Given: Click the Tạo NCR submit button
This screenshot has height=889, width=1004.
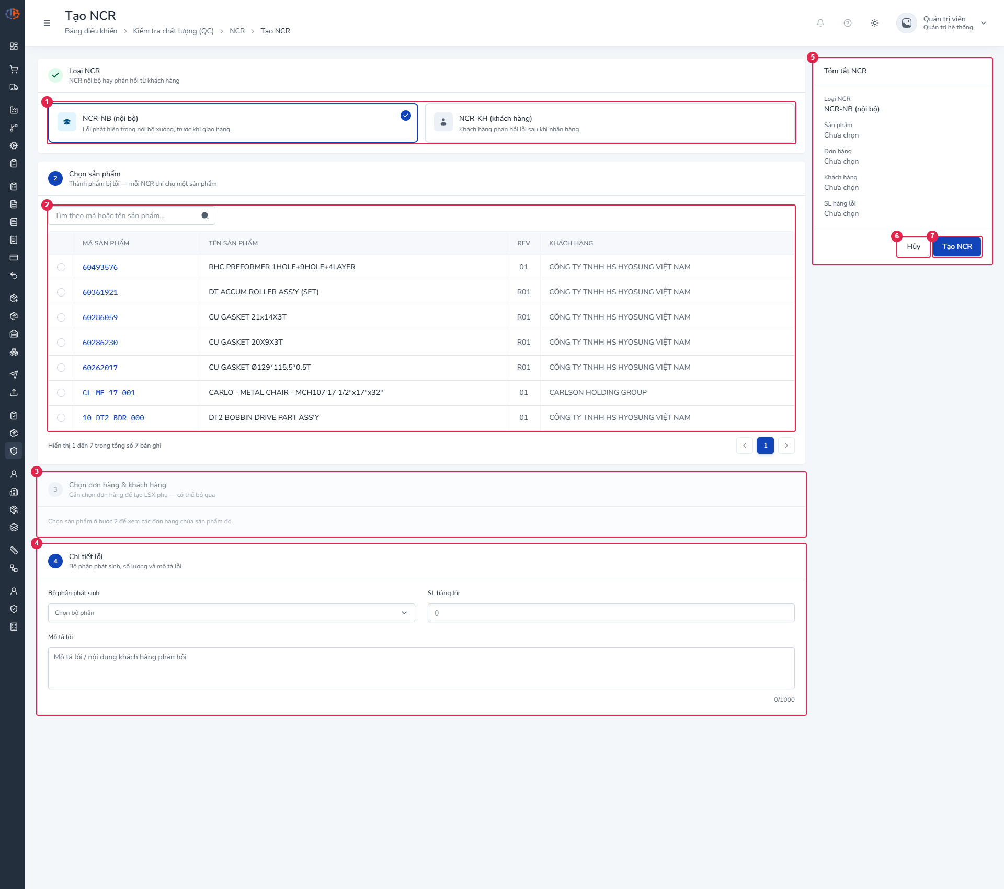Looking at the screenshot, I should [957, 246].
